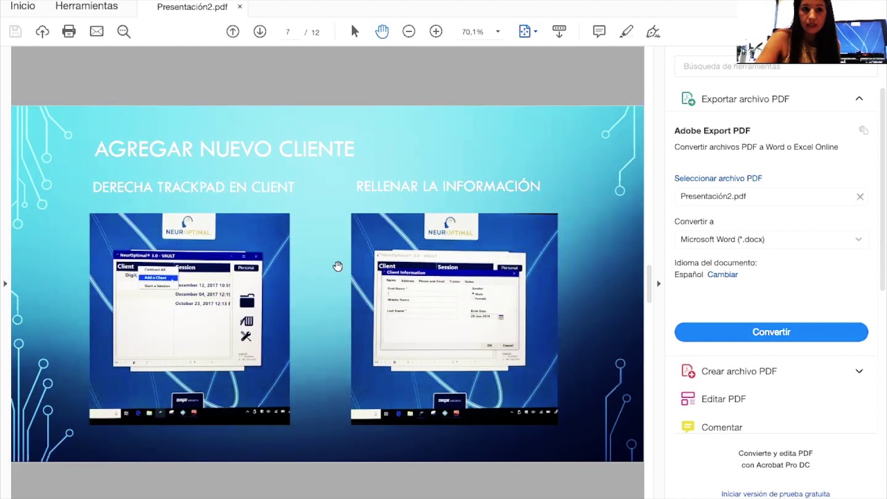Image resolution: width=887 pixels, height=499 pixels.
Task: Zoom in with plus icon
Action: pyautogui.click(x=436, y=31)
